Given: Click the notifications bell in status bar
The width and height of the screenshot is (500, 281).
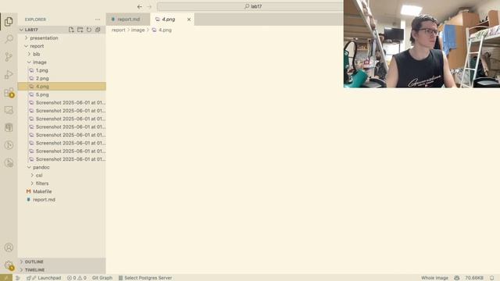Looking at the screenshot, I should point(491,278).
